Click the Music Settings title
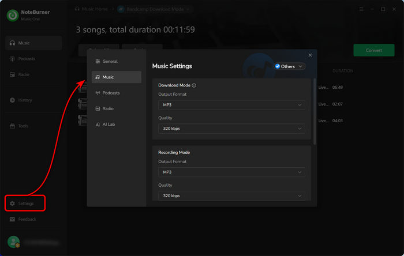The height and width of the screenshot is (256, 404). 172,66
